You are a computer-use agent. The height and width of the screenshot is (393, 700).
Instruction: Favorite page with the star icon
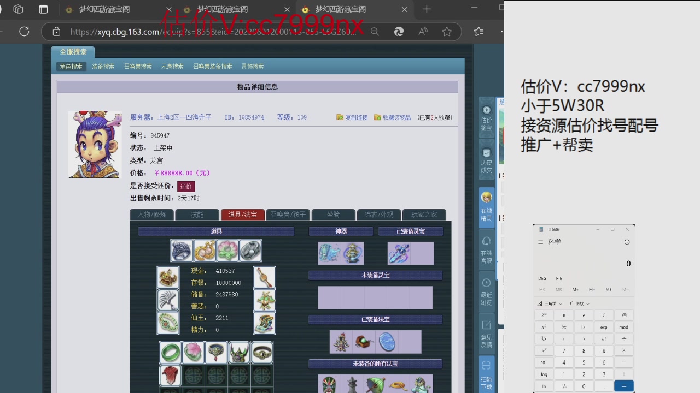pos(447,32)
